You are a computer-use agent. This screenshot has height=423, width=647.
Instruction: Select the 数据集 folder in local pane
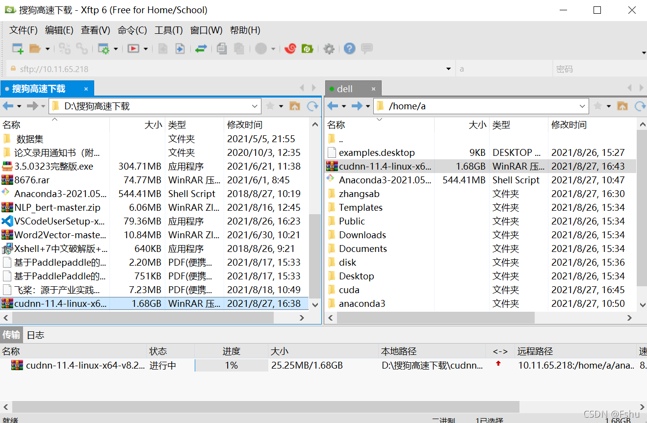pyautogui.click(x=155, y=139)
